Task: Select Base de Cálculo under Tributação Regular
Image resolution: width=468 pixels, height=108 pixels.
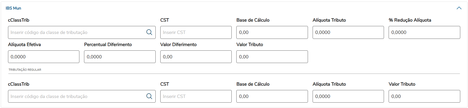Action: (272, 96)
